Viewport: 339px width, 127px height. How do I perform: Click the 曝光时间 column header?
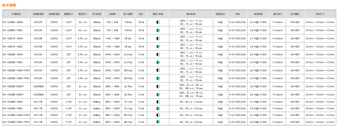tap(191, 14)
